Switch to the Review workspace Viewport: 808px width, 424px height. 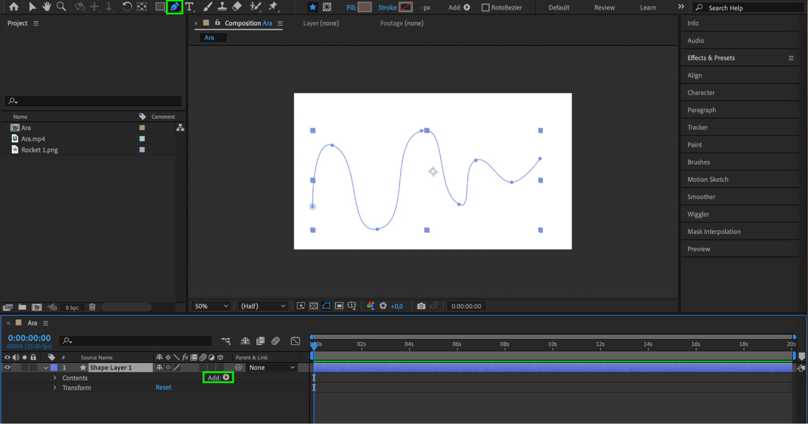tap(604, 8)
